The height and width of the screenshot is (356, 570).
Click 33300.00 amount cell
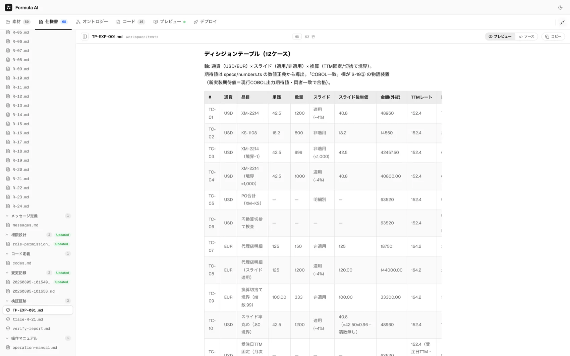[390, 297]
